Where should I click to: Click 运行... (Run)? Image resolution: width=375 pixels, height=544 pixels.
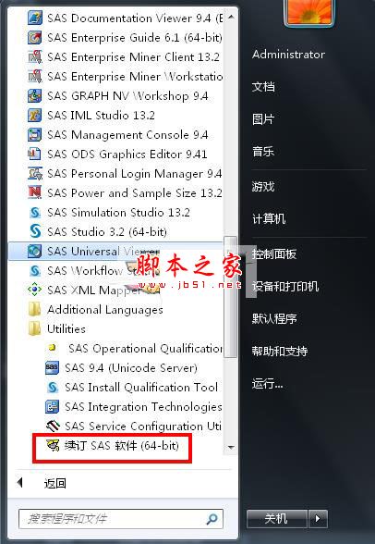click(268, 383)
